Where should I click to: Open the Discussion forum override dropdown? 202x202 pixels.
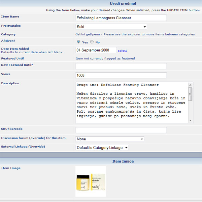[x=110, y=139]
